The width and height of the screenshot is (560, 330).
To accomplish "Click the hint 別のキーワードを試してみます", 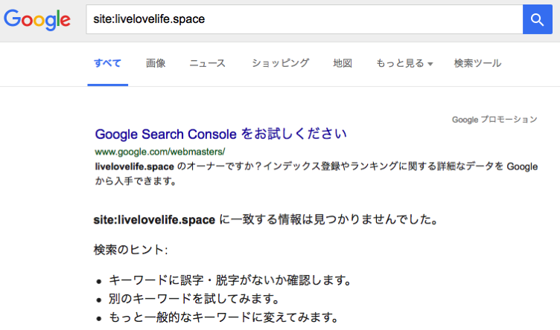I will coord(194,299).
